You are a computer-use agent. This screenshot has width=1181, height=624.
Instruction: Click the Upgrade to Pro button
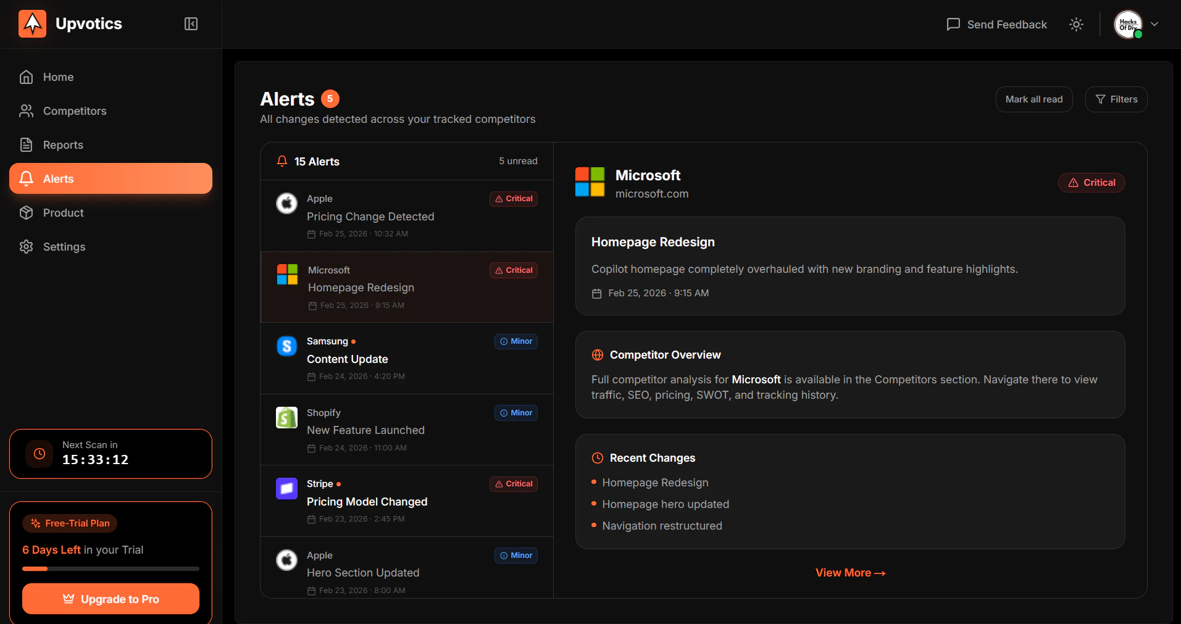110,598
